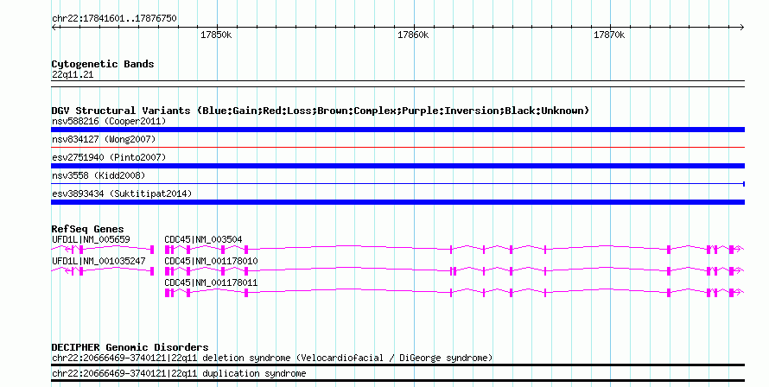Viewport: 769px width, 387px height.
Task: Open the 22q11 duplication syndrome entry
Action: (x=179, y=373)
